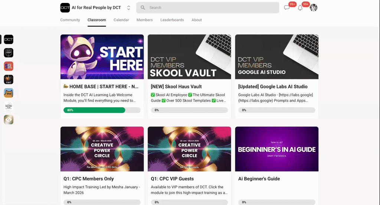Select the Classroom tab
This screenshot has height=205, width=380.
(x=97, y=20)
